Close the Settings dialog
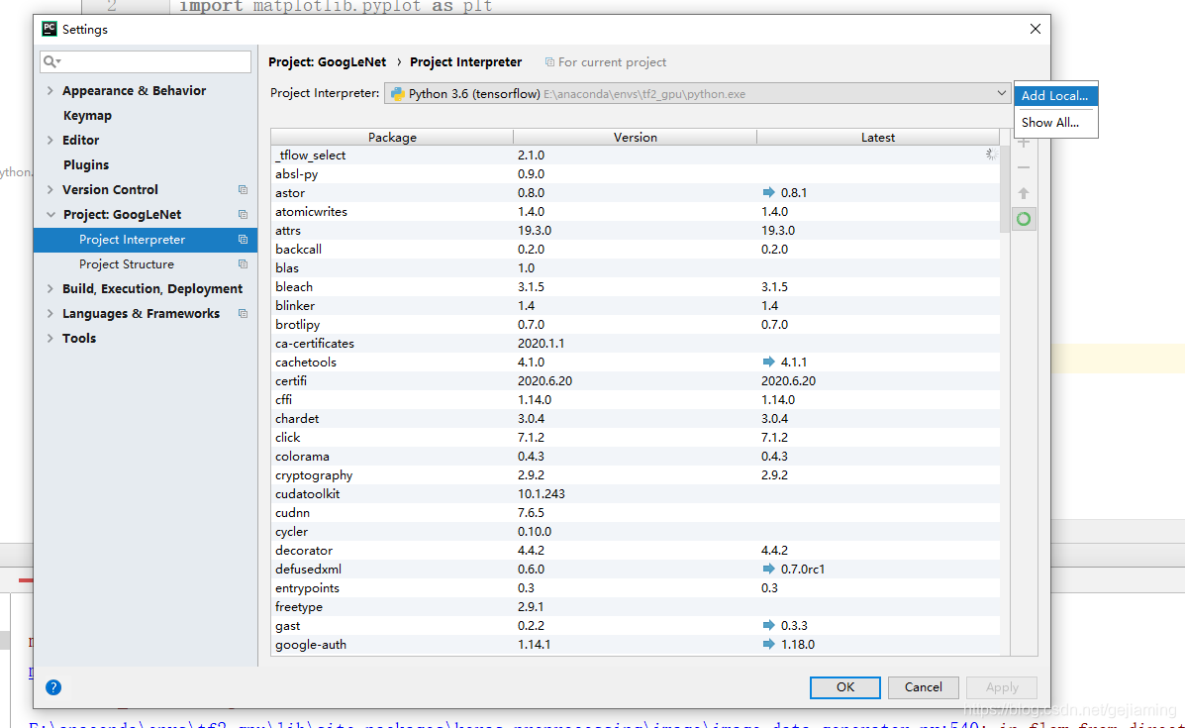The width and height of the screenshot is (1185, 728). coord(1035,29)
